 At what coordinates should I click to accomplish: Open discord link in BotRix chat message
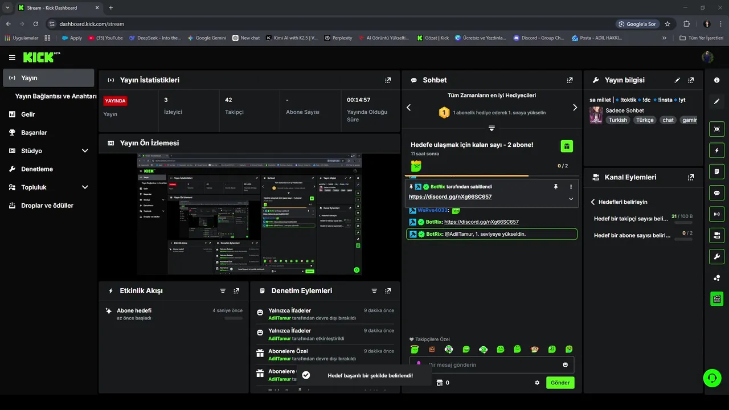(481, 222)
